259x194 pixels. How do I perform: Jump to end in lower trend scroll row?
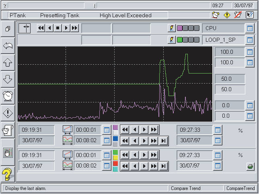click(163, 166)
